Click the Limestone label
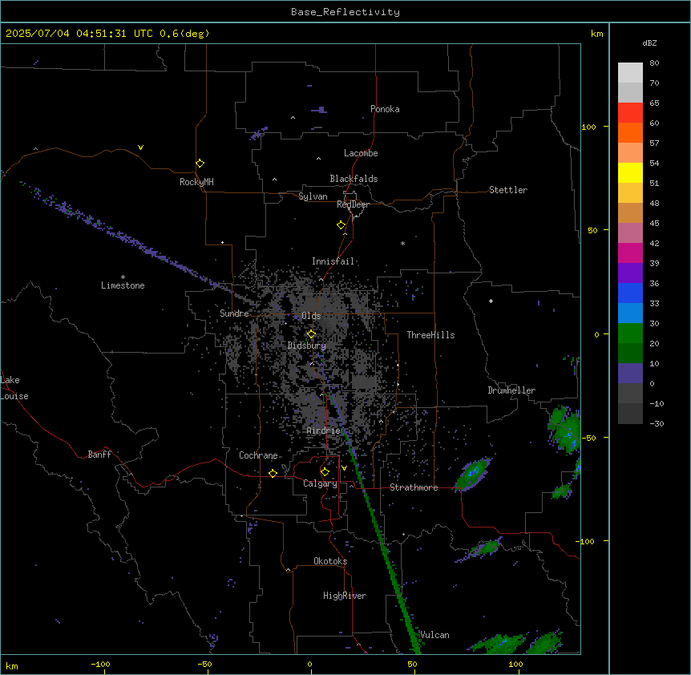Screen dimensions: 691x675 123,285
